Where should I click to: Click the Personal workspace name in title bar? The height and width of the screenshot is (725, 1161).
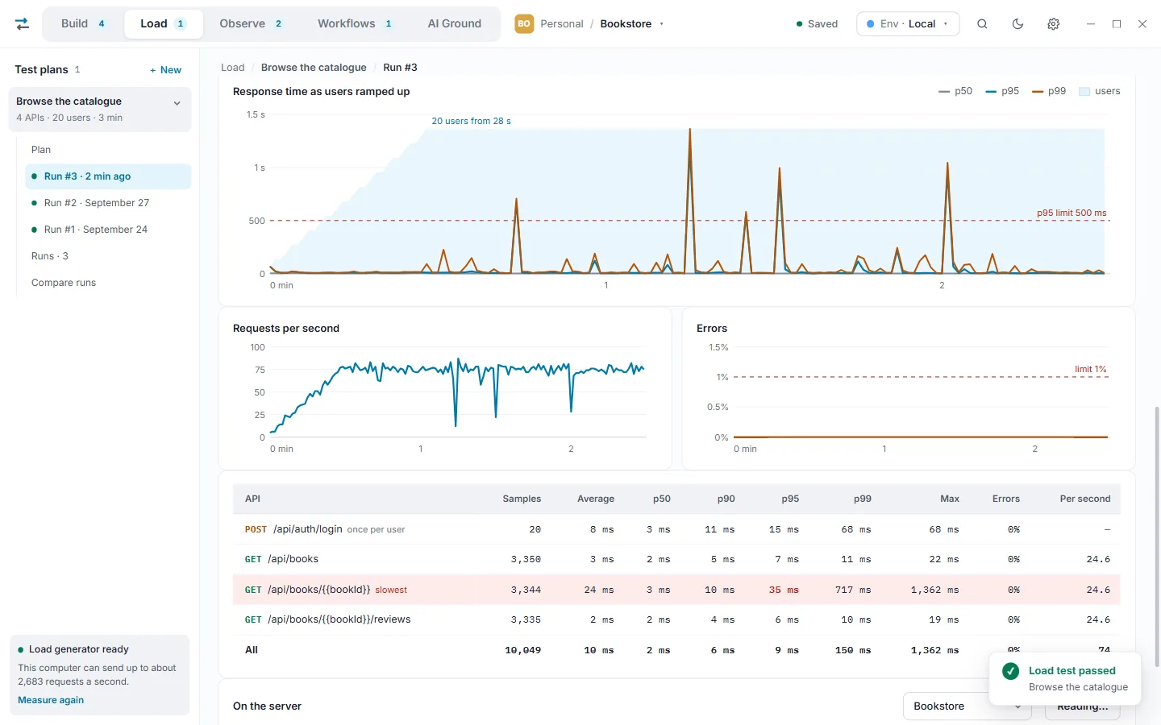point(562,24)
